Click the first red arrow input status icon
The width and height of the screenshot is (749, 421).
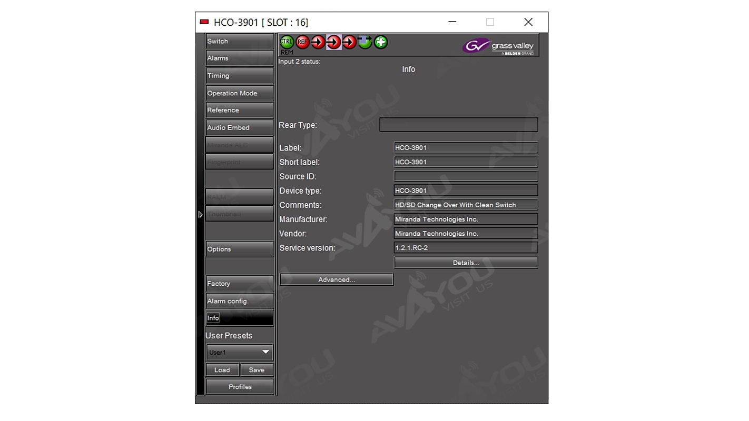pos(318,42)
